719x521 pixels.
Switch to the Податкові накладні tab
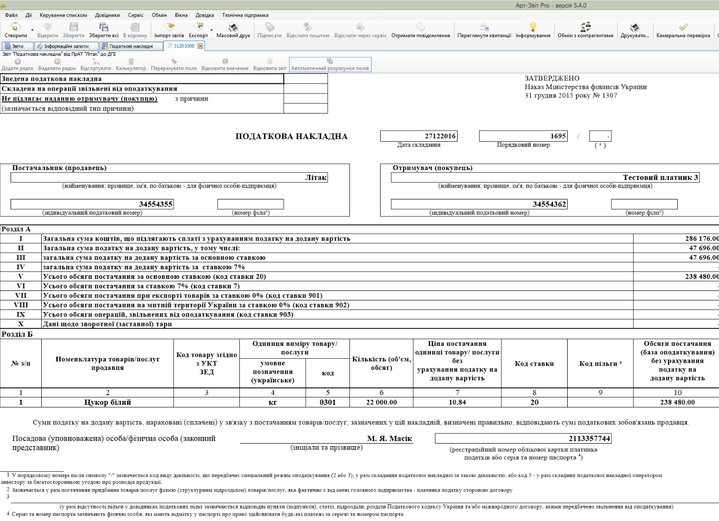[131, 46]
